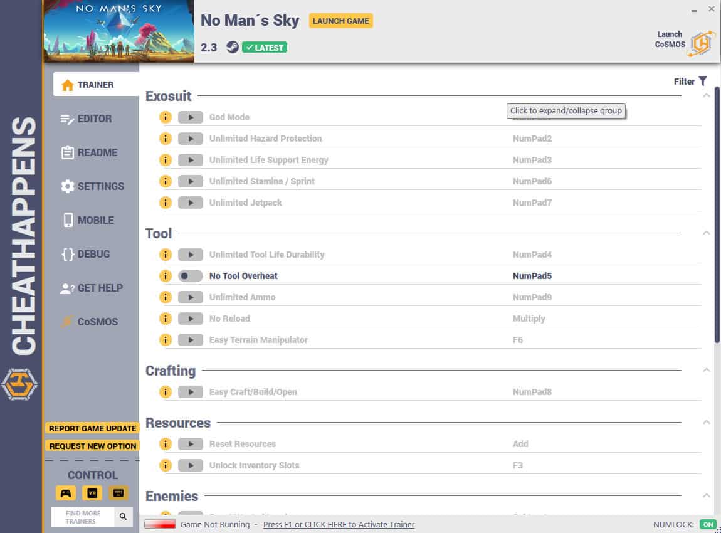Click the cheat list vertical scrollbar

tap(717, 214)
